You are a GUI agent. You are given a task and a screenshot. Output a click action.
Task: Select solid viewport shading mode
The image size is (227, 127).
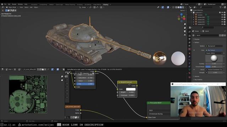click(x=178, y=7)
